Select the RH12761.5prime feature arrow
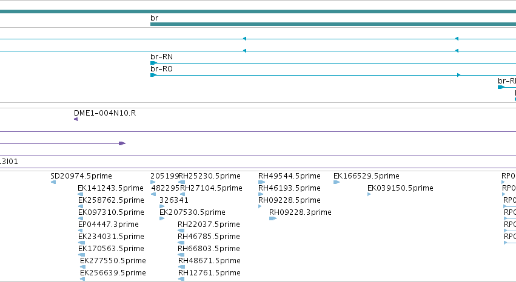Image resolution: width=516 pixels, height=282 pixels. pos(181,279)
